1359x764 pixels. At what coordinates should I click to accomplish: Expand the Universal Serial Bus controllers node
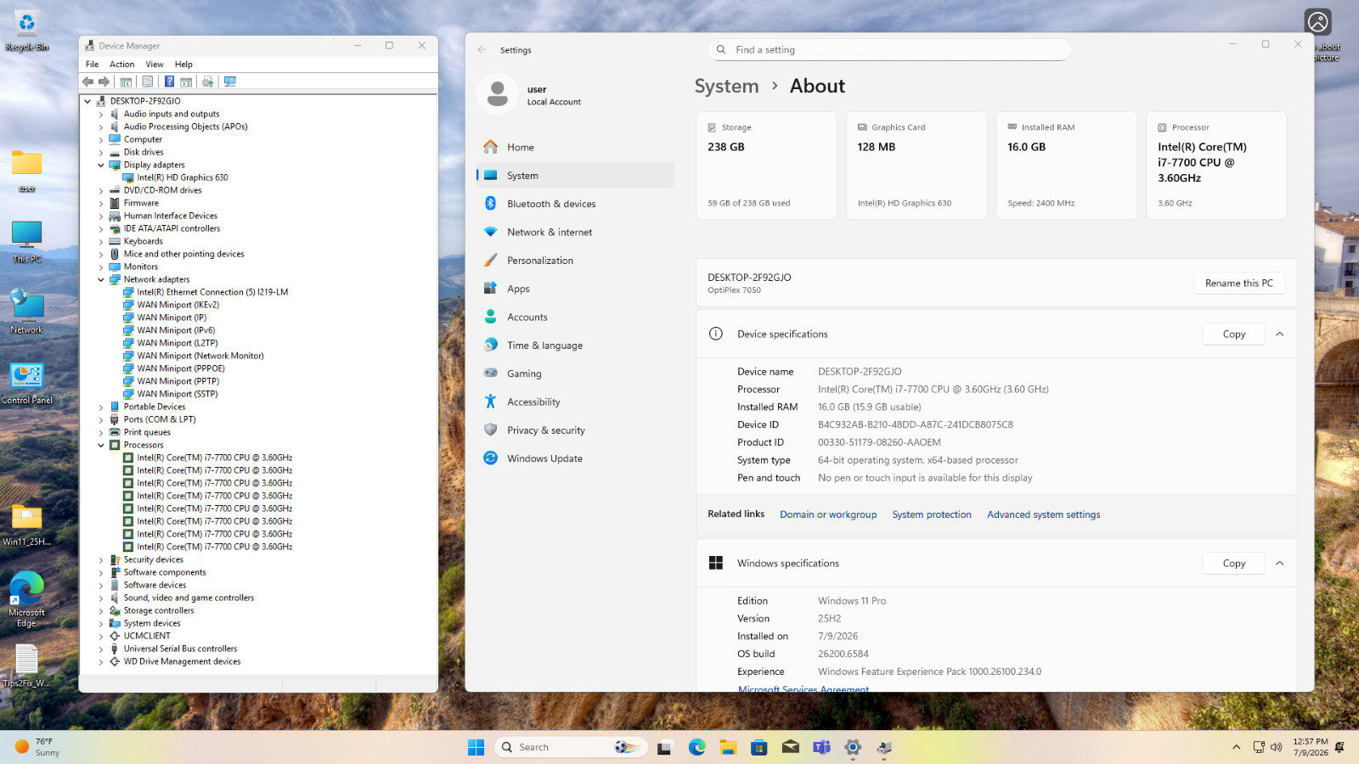101,649
